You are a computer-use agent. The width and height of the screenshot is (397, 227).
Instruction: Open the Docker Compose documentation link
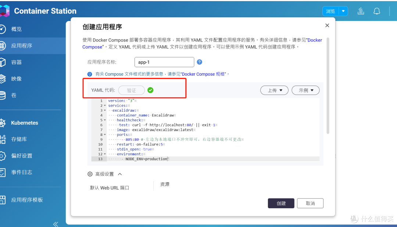click(x=315, y=40)
